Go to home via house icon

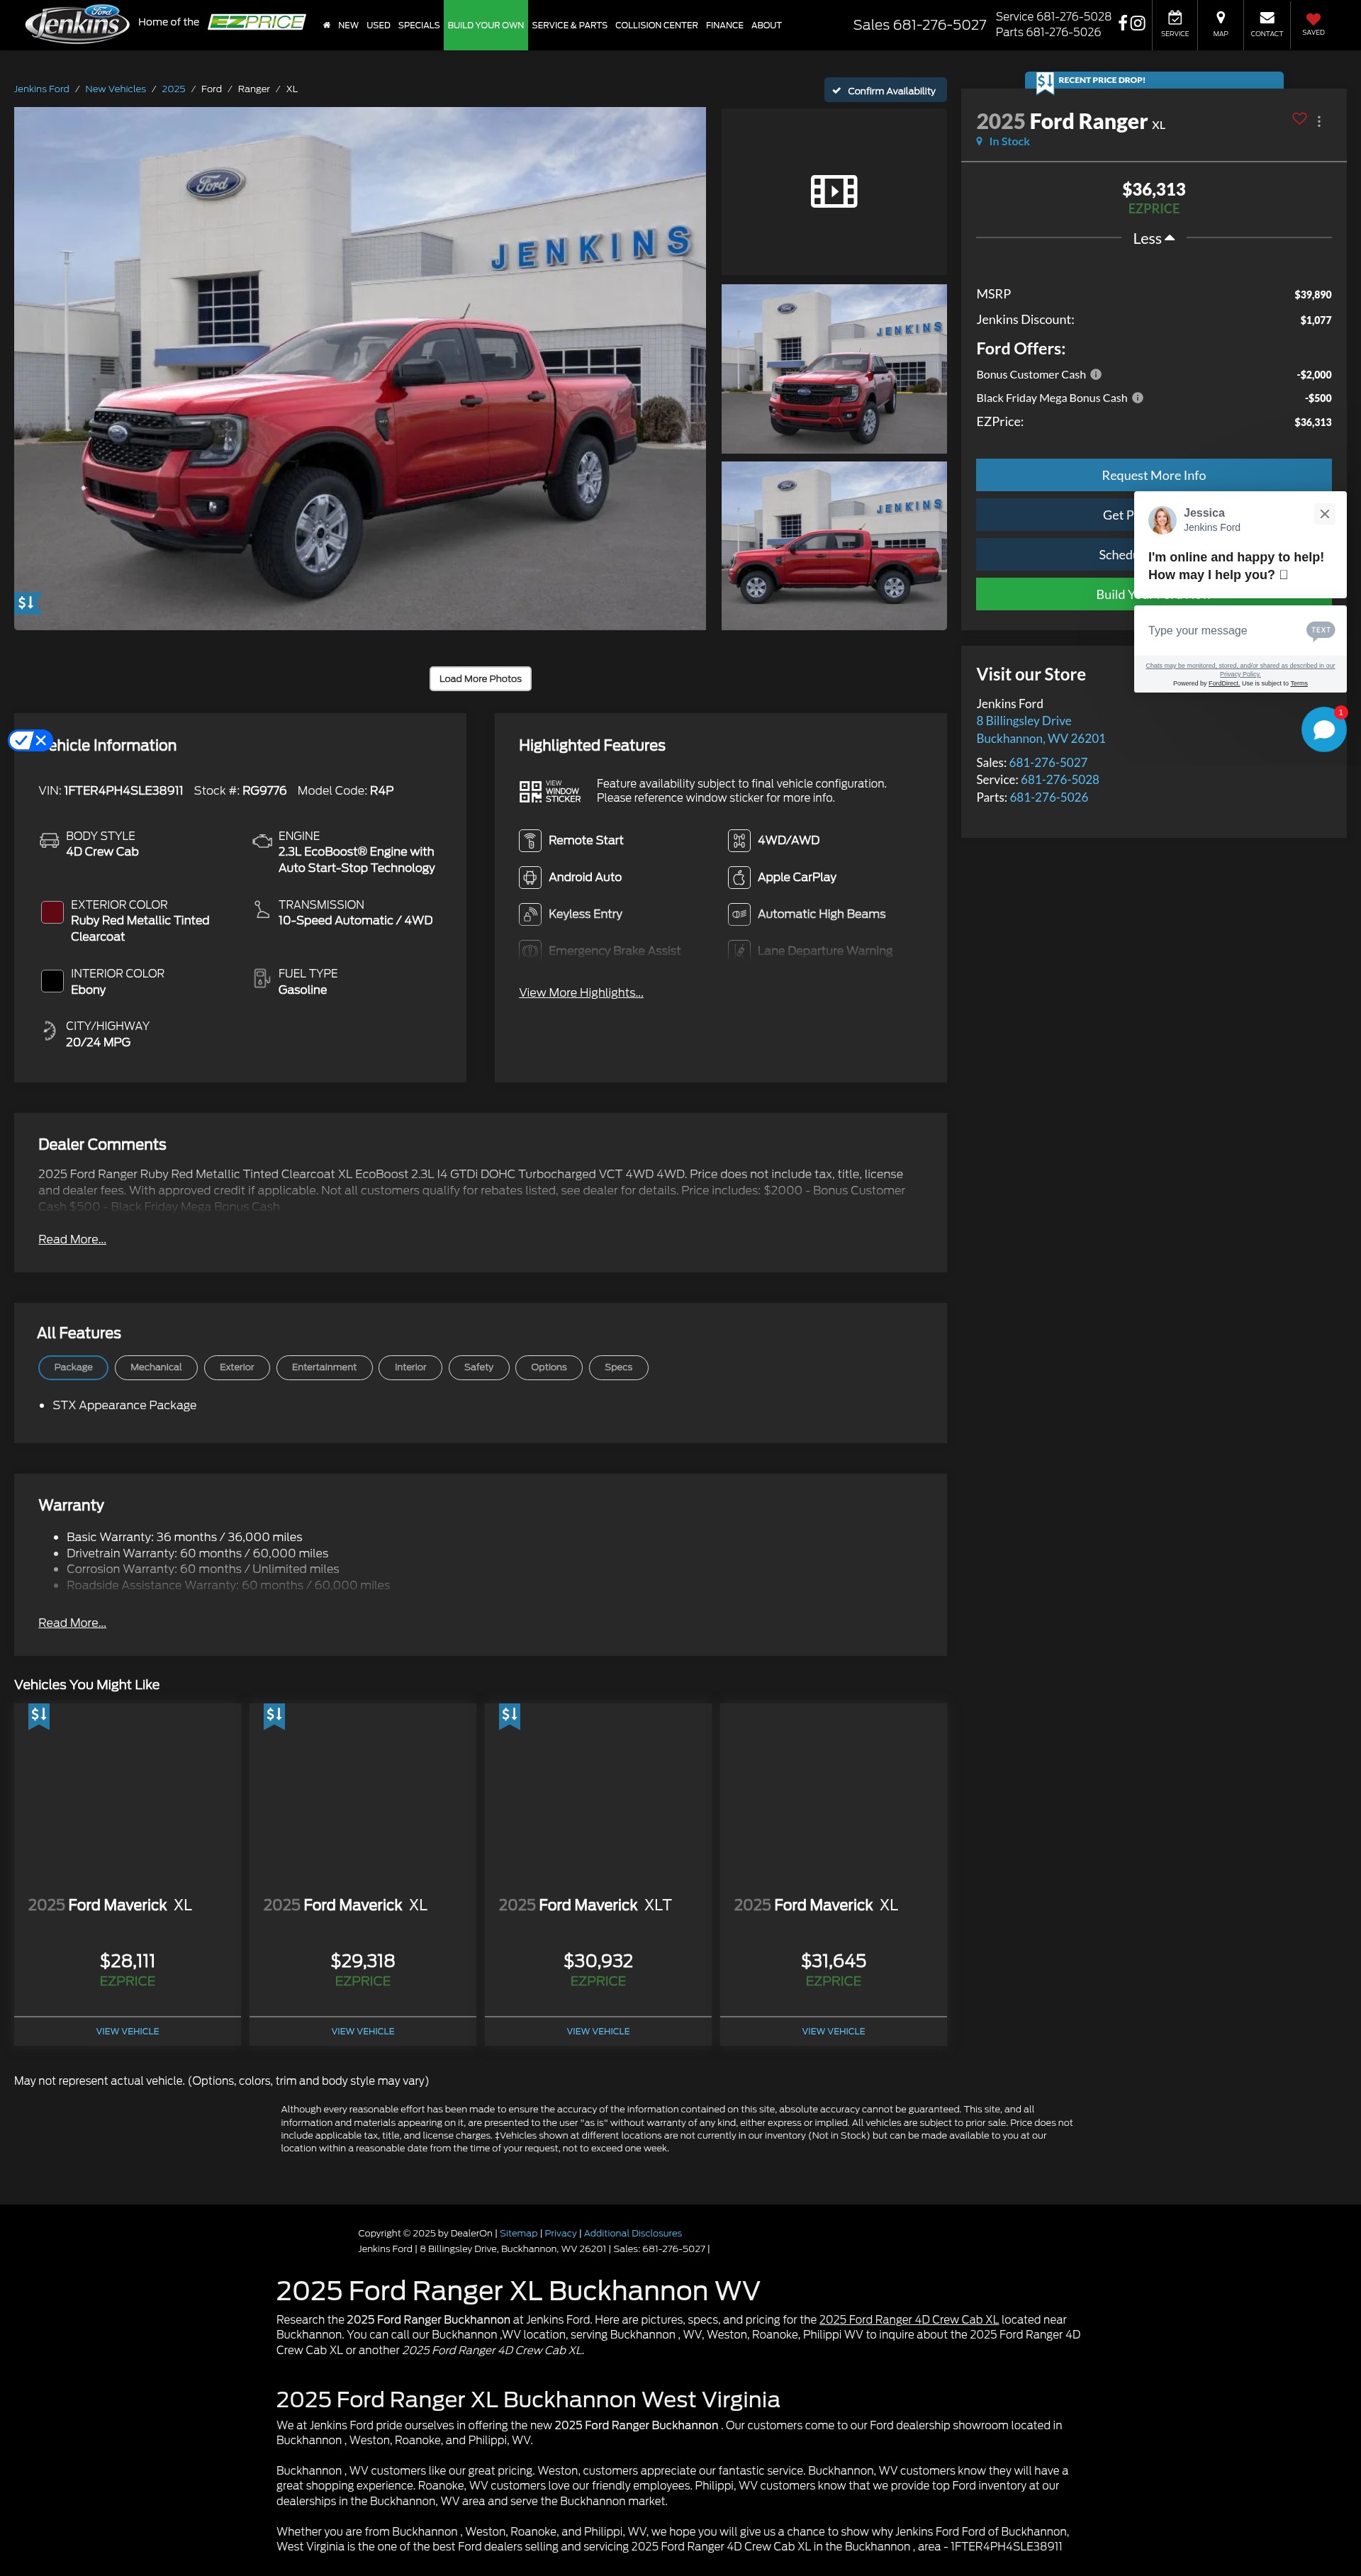pyautogui.click(x=326, y=25)
